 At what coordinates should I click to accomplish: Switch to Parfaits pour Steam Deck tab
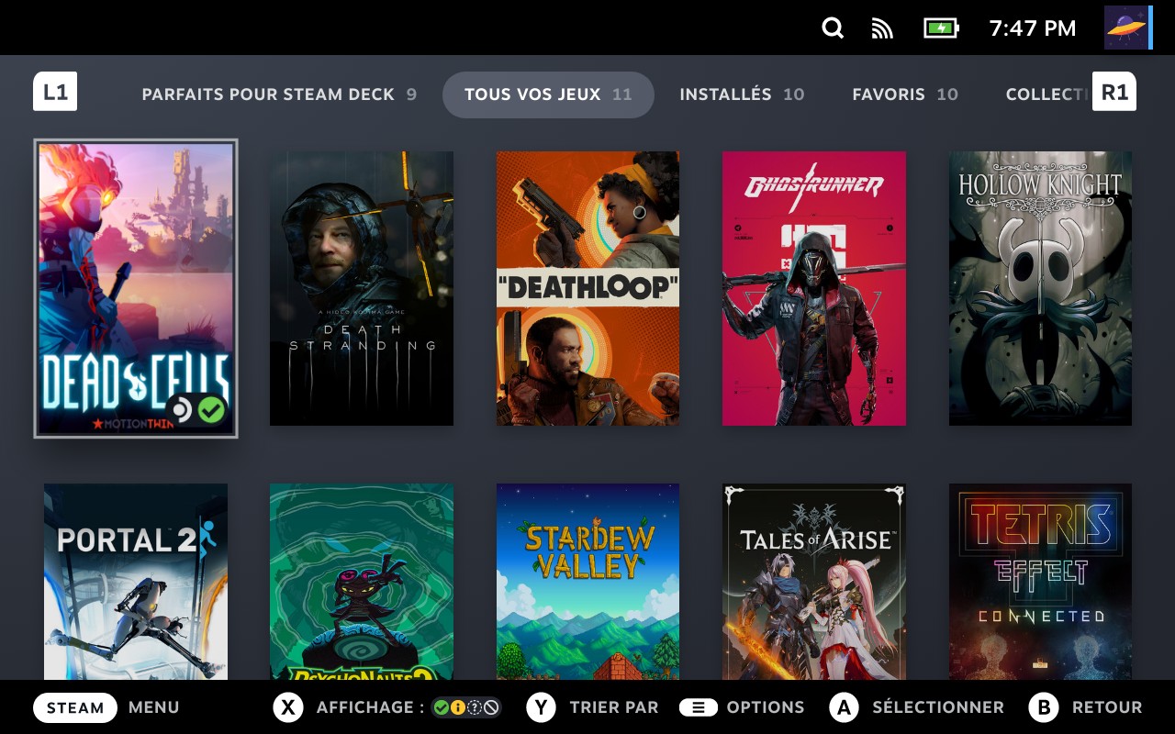click(279, 95)
